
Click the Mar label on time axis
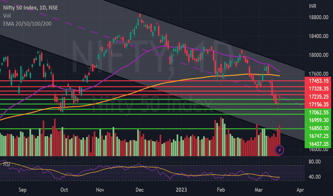click(258, 190)
